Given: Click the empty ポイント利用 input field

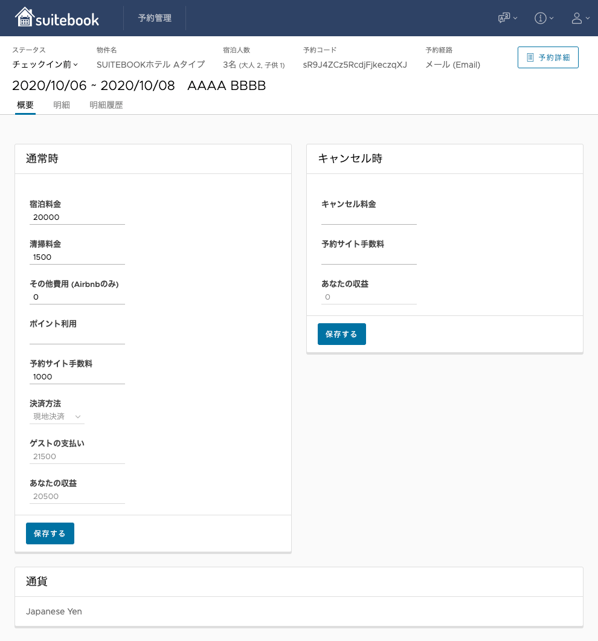Looking at the screenshot, I should 77,337.
